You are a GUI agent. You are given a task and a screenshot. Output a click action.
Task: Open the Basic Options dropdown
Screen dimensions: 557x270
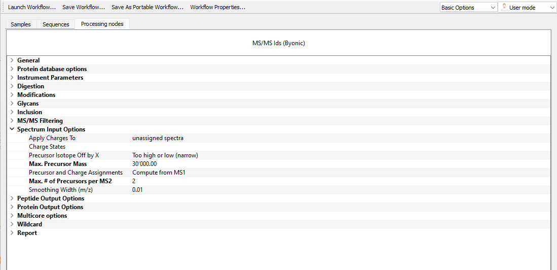coord(468,8)
